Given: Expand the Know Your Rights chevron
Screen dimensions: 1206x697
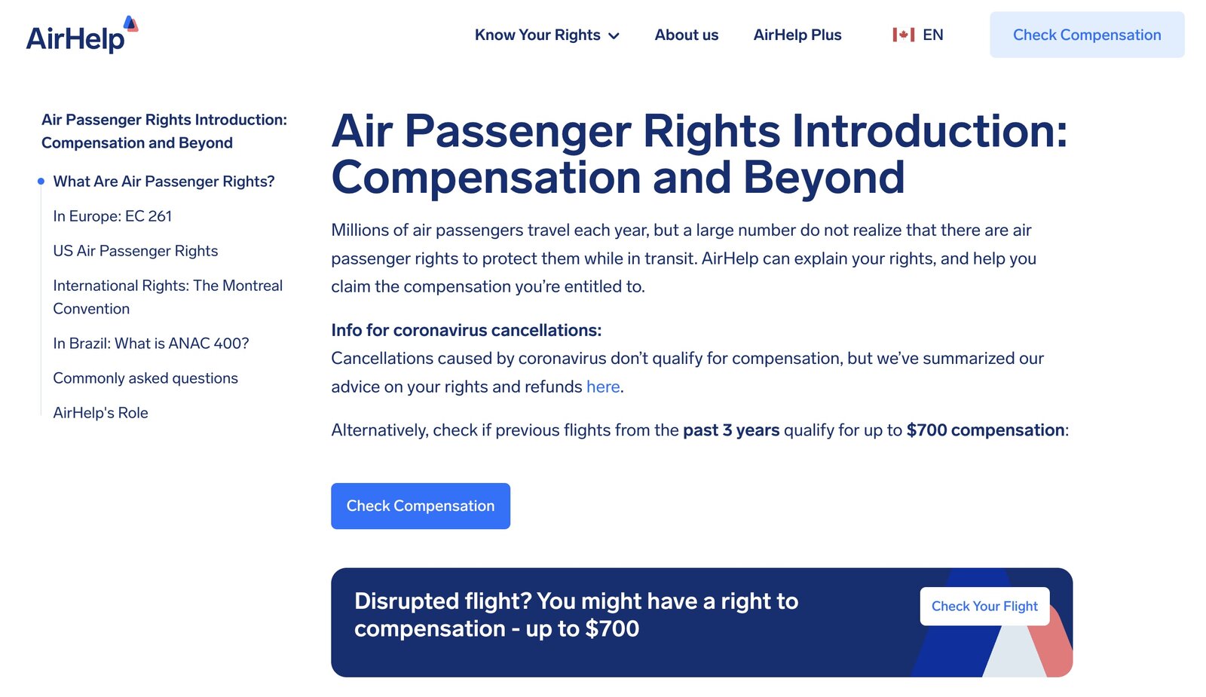Looking at the screenshot, I should pos(614,36).
